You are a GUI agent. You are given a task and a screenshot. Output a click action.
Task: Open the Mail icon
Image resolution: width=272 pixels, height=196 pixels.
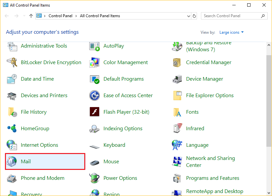click(12, 161)
